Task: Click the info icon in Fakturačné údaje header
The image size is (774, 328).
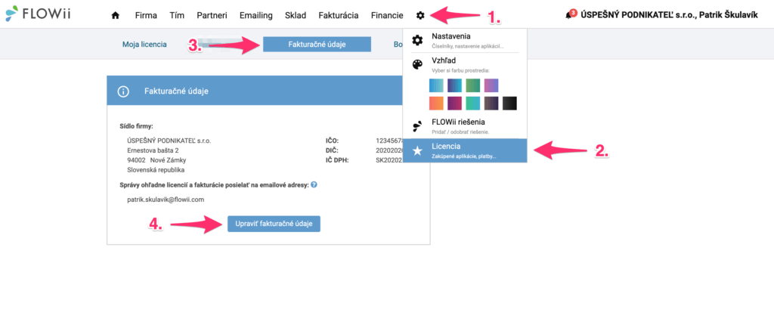Action: (x=123, y=91)
